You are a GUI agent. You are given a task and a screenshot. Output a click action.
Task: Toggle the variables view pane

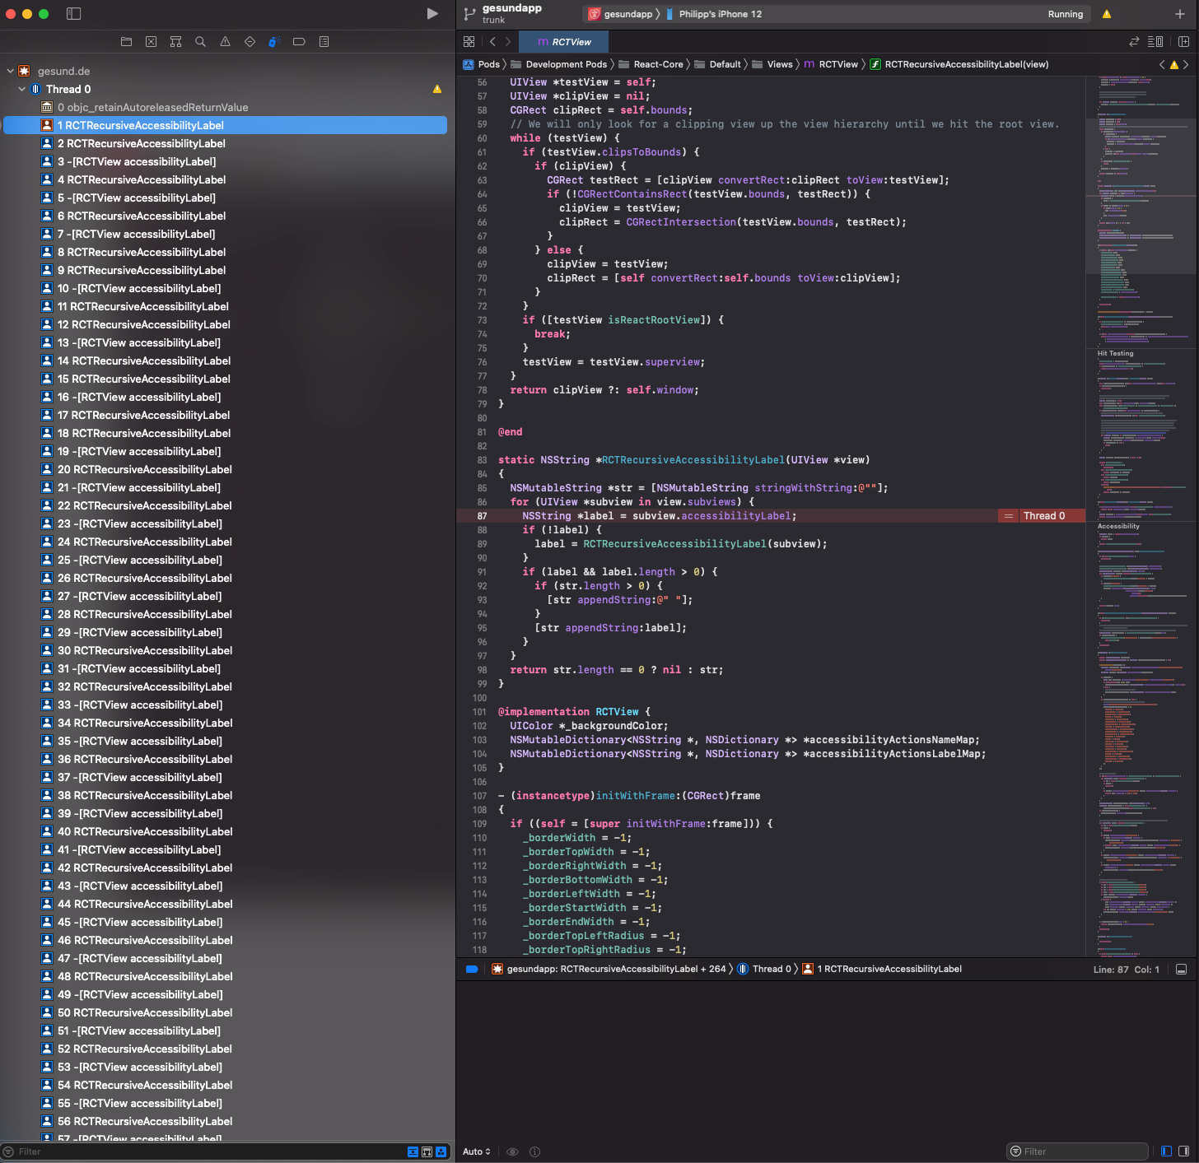pos(1166,1151)
